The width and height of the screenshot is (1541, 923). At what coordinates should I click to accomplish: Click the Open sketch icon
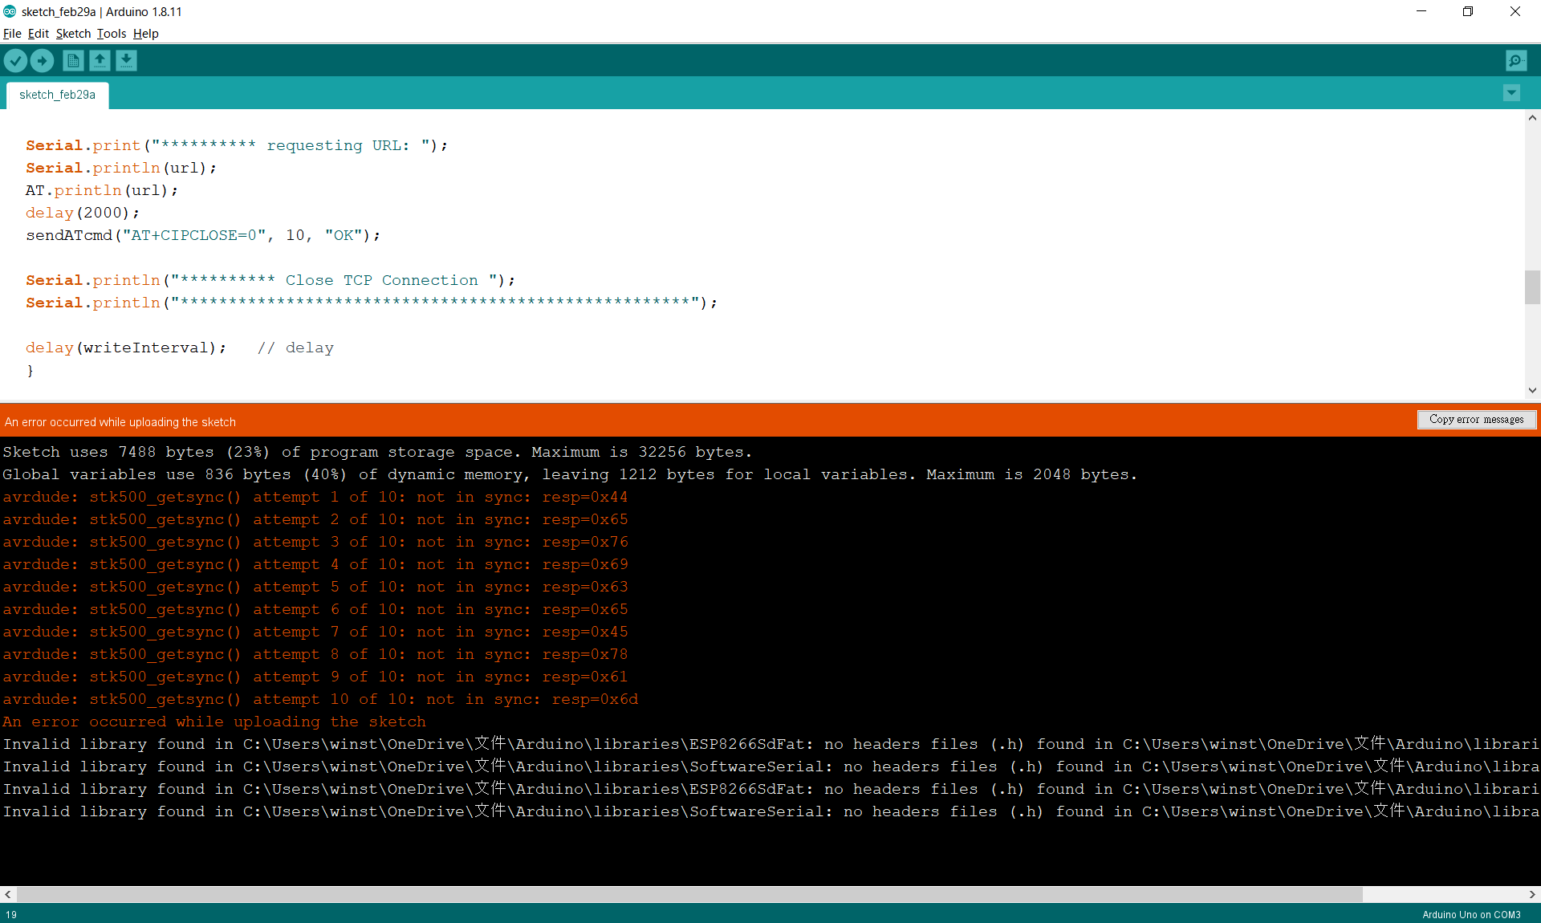pyautogui.click(x=100, y=60)
